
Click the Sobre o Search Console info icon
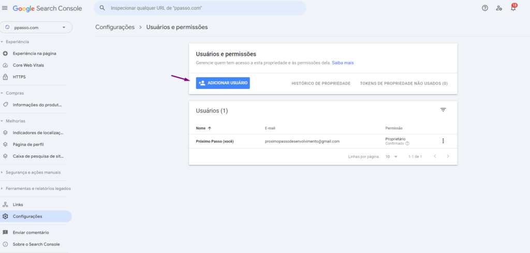click(x=5, y=244)
